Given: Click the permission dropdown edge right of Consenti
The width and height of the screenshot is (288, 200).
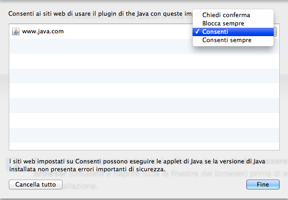Looking at the screenshot, I should pos(275,32).
